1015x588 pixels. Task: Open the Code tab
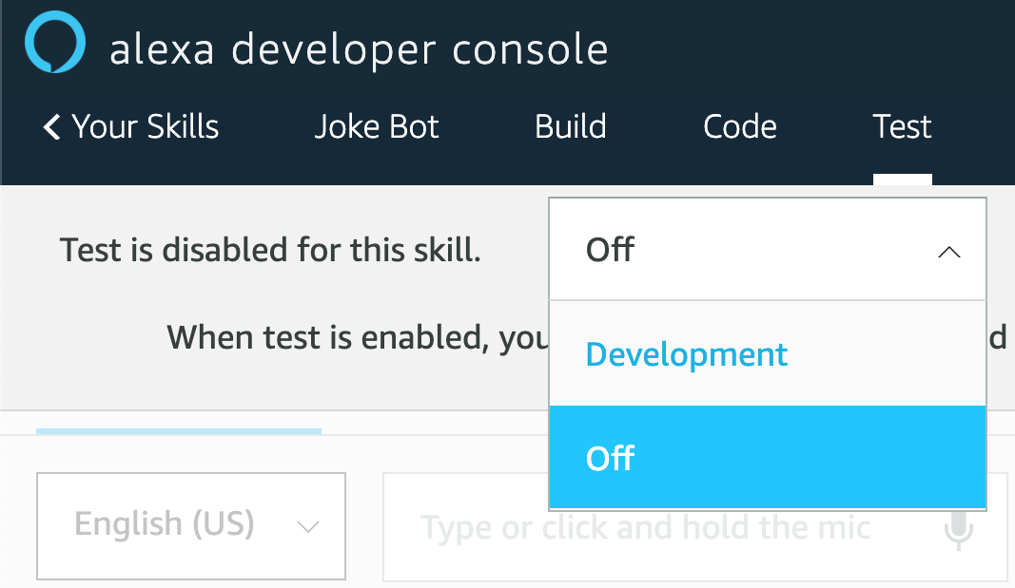pyautogui.click(x=739, y=126)
